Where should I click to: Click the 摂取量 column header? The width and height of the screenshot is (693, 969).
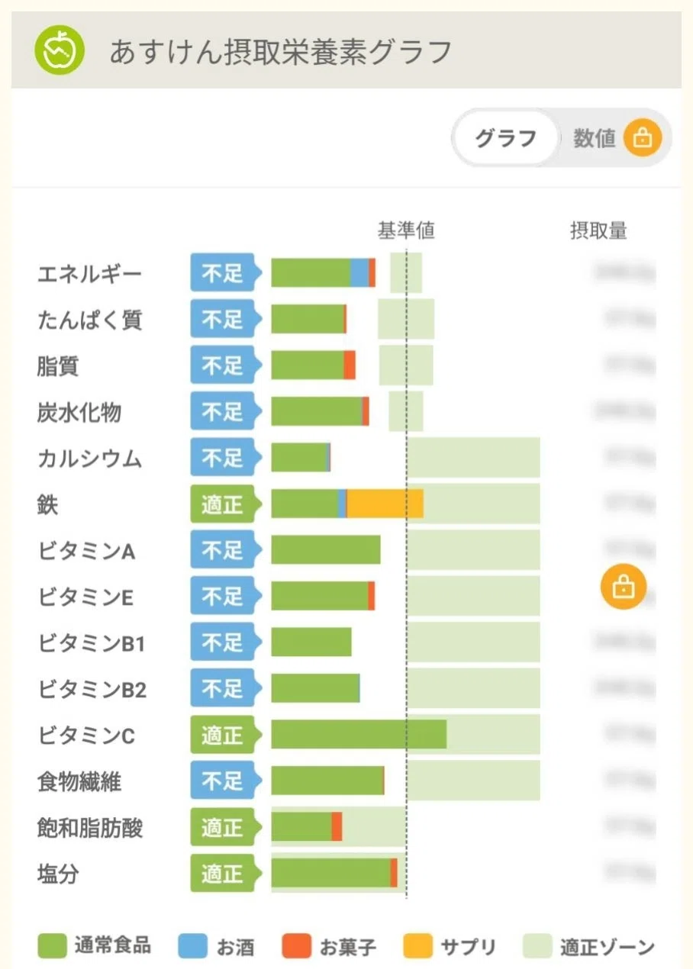pyautogui.click(x=598, y=230)
